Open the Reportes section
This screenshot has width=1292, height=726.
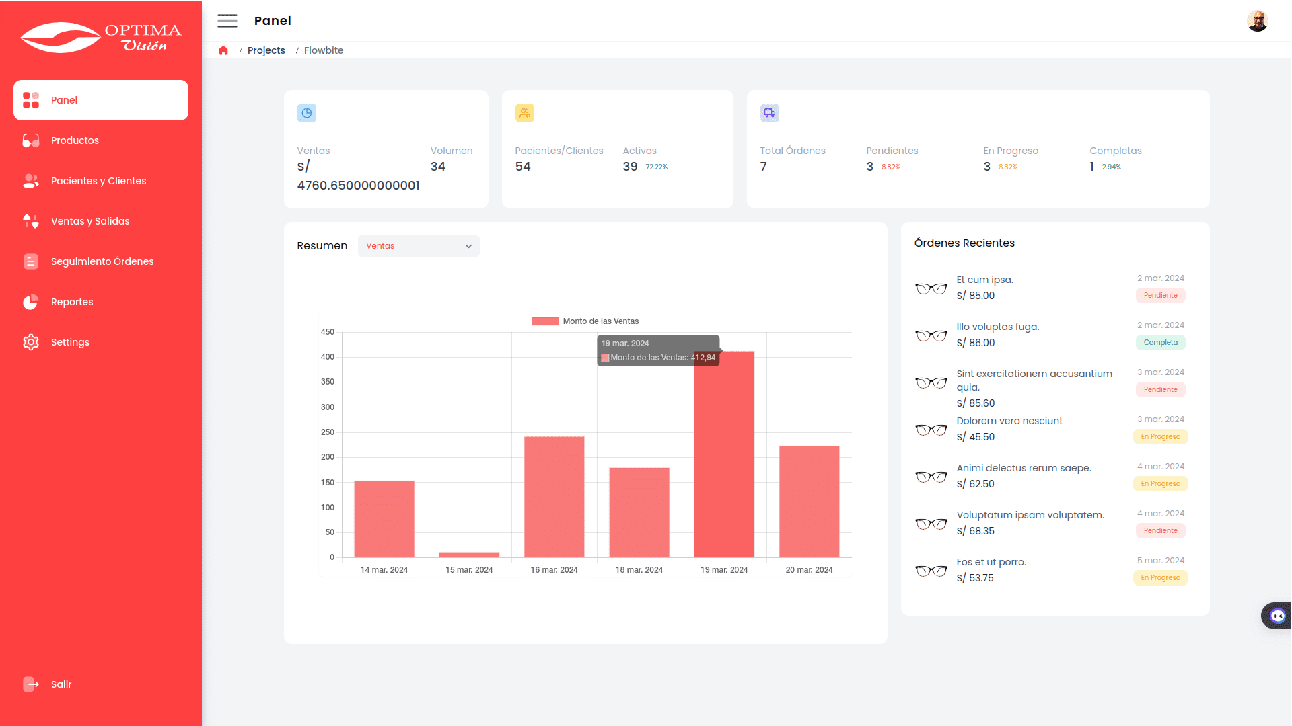[x=72, y=302]
